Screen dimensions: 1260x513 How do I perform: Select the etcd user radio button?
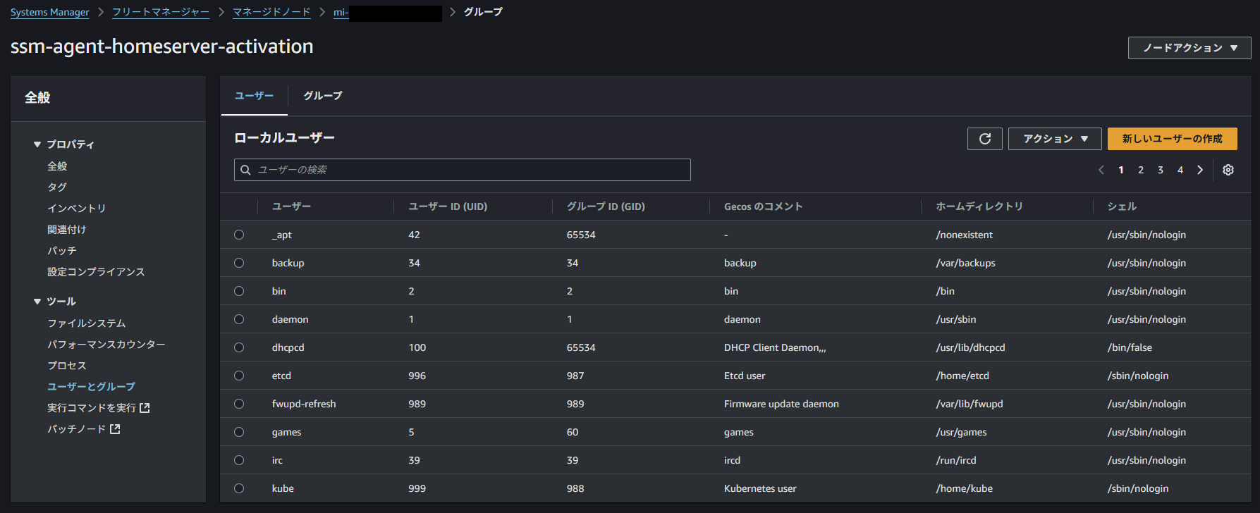click(x=239, y=376)
